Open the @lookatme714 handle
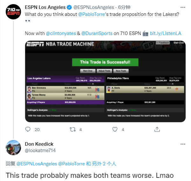Image resolution: width=191 pixels, height=181 pixels. 40,150
